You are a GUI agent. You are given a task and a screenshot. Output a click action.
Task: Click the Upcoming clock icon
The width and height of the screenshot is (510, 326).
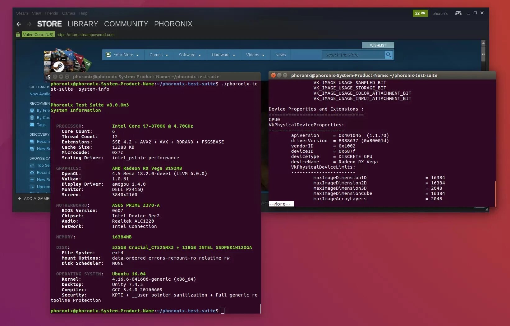32,187
